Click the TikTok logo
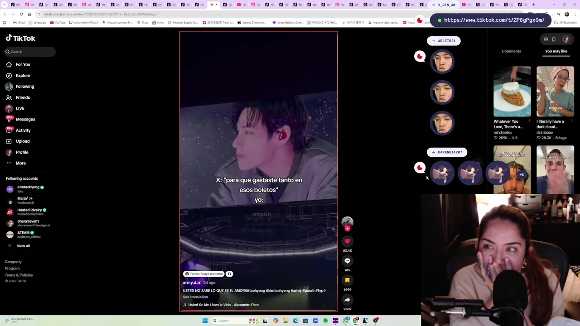The image size is (580, 326). (x=20, y=38)
